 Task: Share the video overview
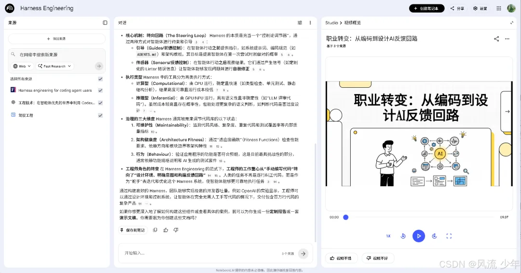tap(496, 39)
